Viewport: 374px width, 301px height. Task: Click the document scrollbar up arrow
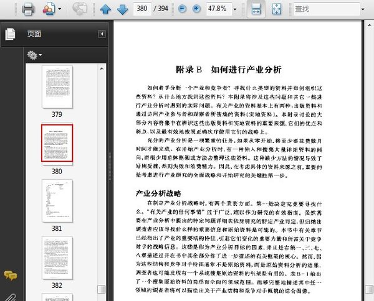point(370,25)
